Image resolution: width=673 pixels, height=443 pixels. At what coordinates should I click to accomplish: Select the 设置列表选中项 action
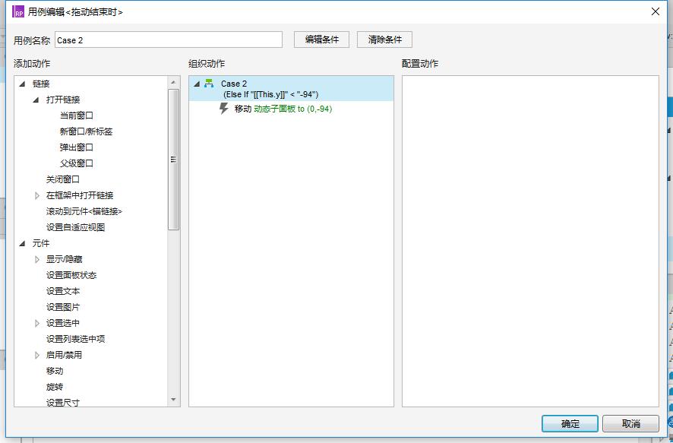click(75, 339)
